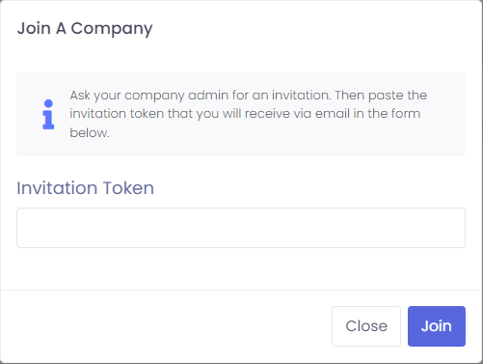
Task: Click the word 'Join' in the dialog heading
Action: point(34,28)
